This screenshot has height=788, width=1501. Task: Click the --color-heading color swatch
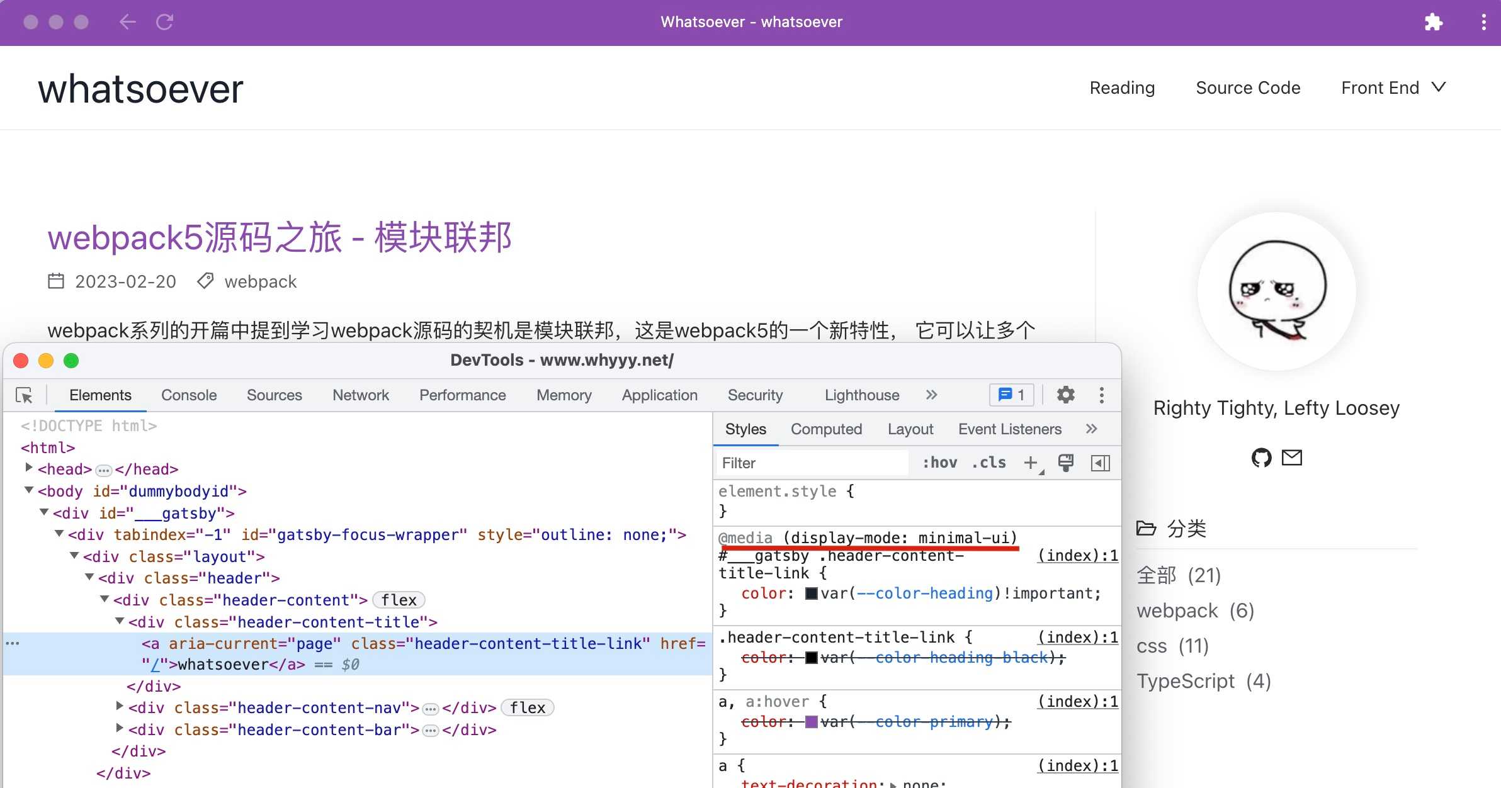(812, 594)
